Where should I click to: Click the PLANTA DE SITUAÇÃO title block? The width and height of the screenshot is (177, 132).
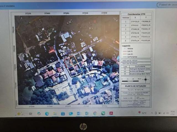(x=136, y=86)
